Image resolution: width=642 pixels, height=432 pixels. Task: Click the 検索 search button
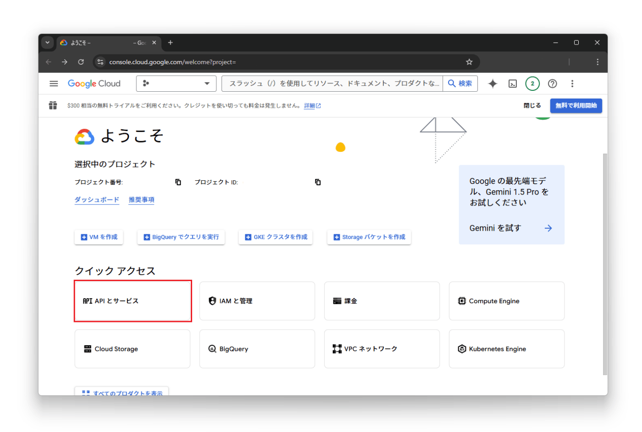point(460,83)
